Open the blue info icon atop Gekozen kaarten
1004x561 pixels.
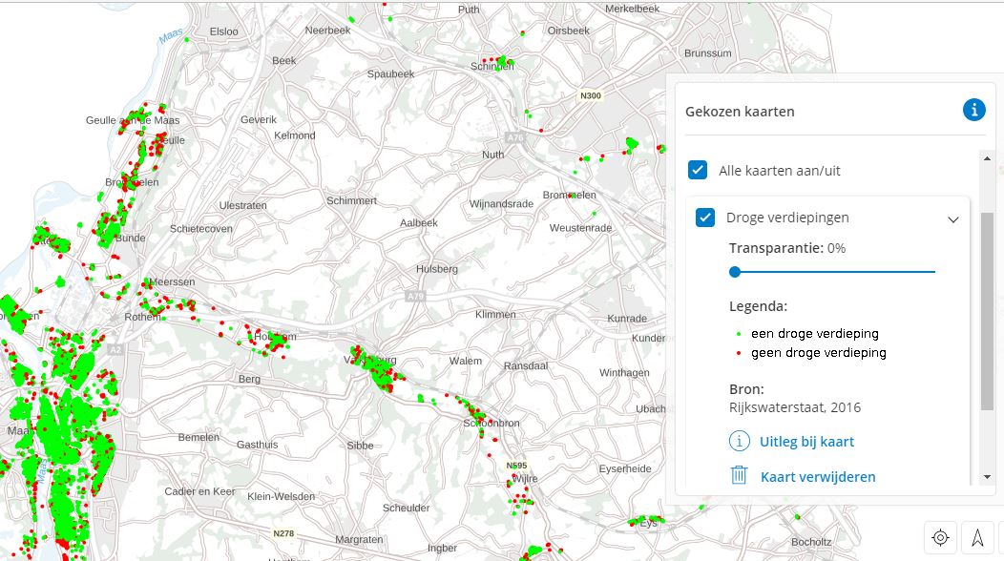pos(973,109)
